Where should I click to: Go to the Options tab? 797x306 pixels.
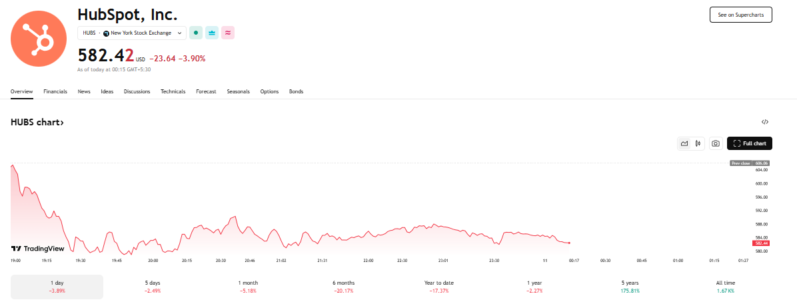[269, 91]
